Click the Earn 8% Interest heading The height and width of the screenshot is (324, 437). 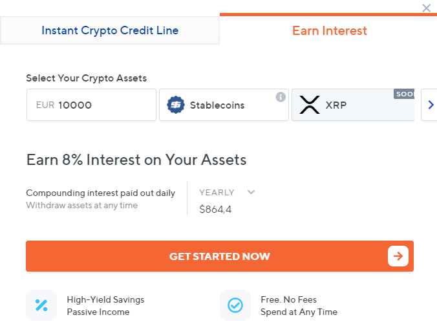(136, 160)
